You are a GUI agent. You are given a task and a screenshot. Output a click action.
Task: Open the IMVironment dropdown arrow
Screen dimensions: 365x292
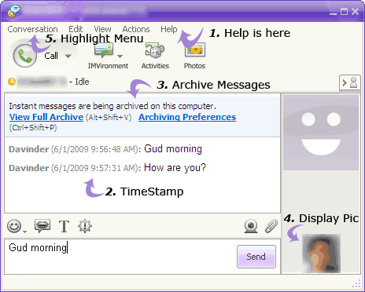pos(120,57)
